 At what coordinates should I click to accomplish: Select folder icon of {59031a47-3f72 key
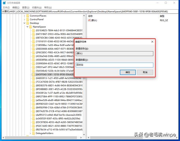(x=33, y=67)
